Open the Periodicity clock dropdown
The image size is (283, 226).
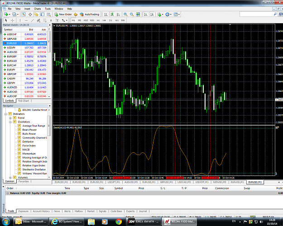(x=168, y=14)
